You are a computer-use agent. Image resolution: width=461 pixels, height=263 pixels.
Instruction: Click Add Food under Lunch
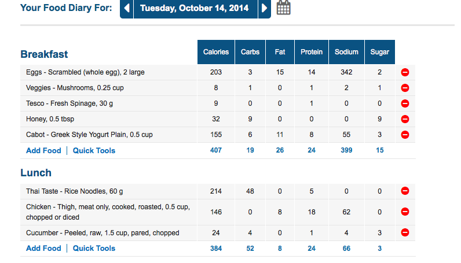click(43, 248)
